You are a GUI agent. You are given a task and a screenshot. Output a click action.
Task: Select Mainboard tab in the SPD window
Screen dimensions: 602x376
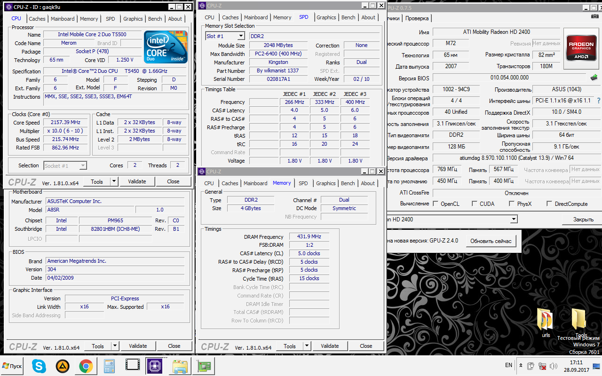tap(256, 17)
